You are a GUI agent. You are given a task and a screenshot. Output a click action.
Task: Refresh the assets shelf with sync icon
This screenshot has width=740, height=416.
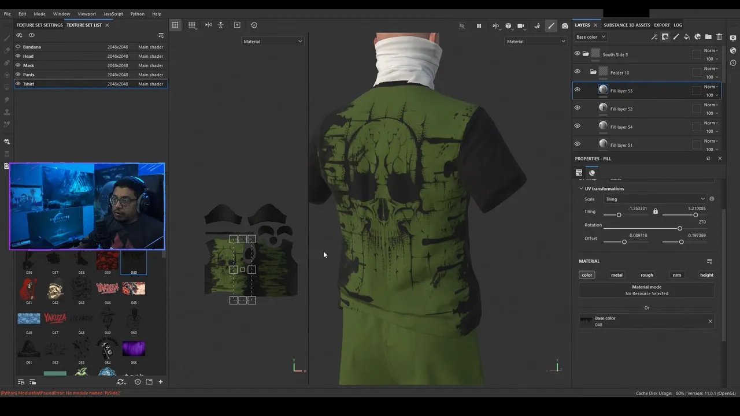[120, 382]
